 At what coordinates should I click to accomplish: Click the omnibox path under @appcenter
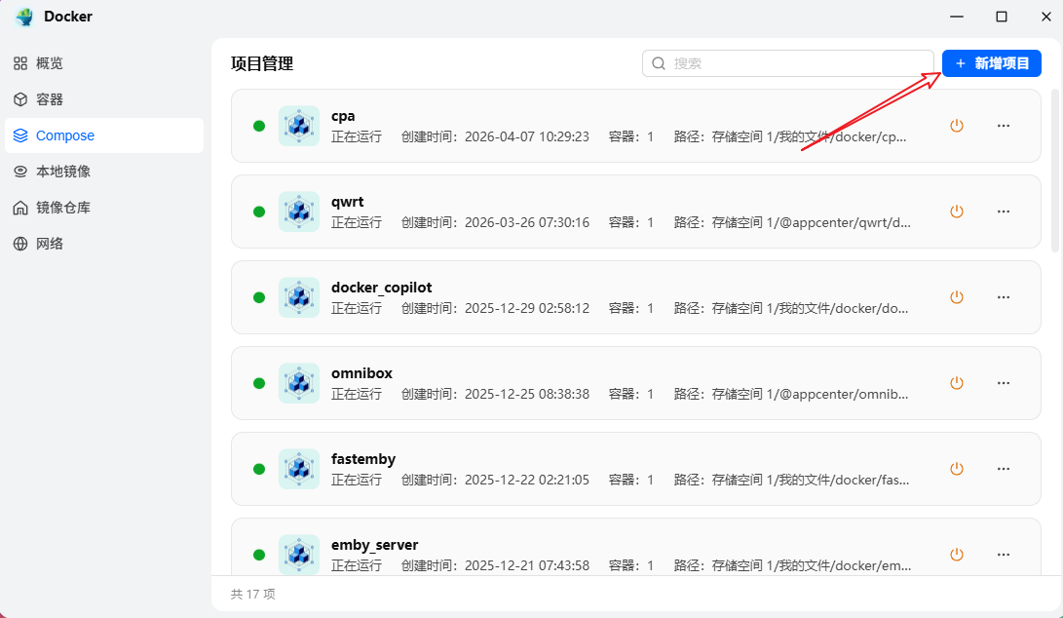click(x=810, y=394)
